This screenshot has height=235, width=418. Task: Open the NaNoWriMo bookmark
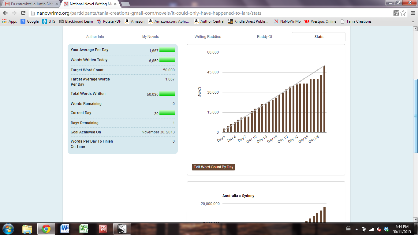click(x=287, y=21)
